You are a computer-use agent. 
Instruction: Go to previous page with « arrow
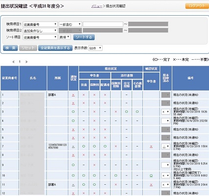[x=14, y=62]
